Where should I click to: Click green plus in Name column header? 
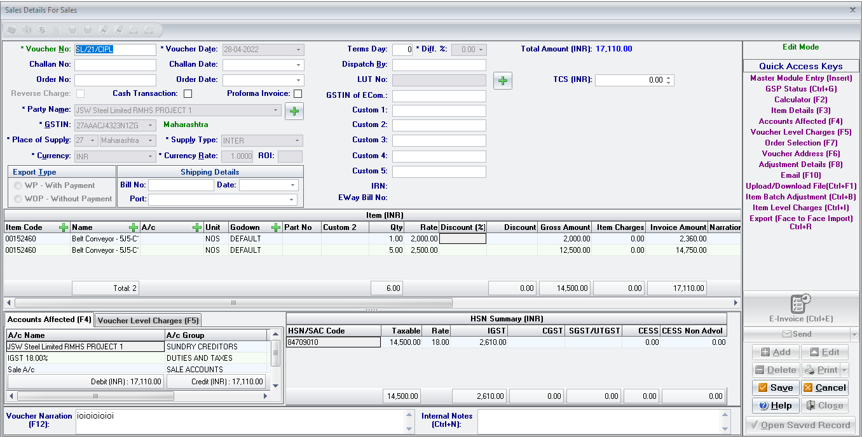(x=133, y=227)
